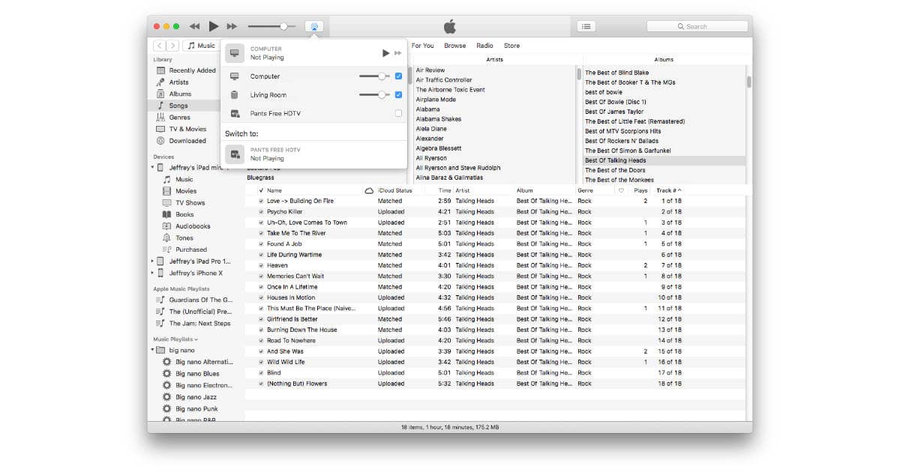Click the Genre column header
This screenshot has width=900, height=472.
click(x=586, y=191)
